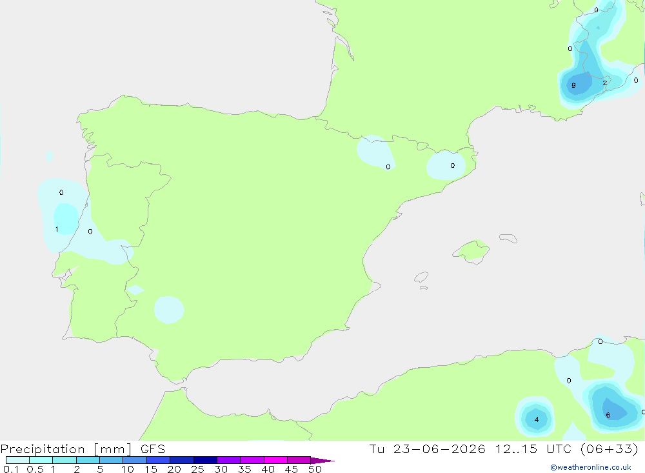Screen dimensions: 645x473
Task: Select the 45–50 mm legend color swatch
Action: point(299,460)
